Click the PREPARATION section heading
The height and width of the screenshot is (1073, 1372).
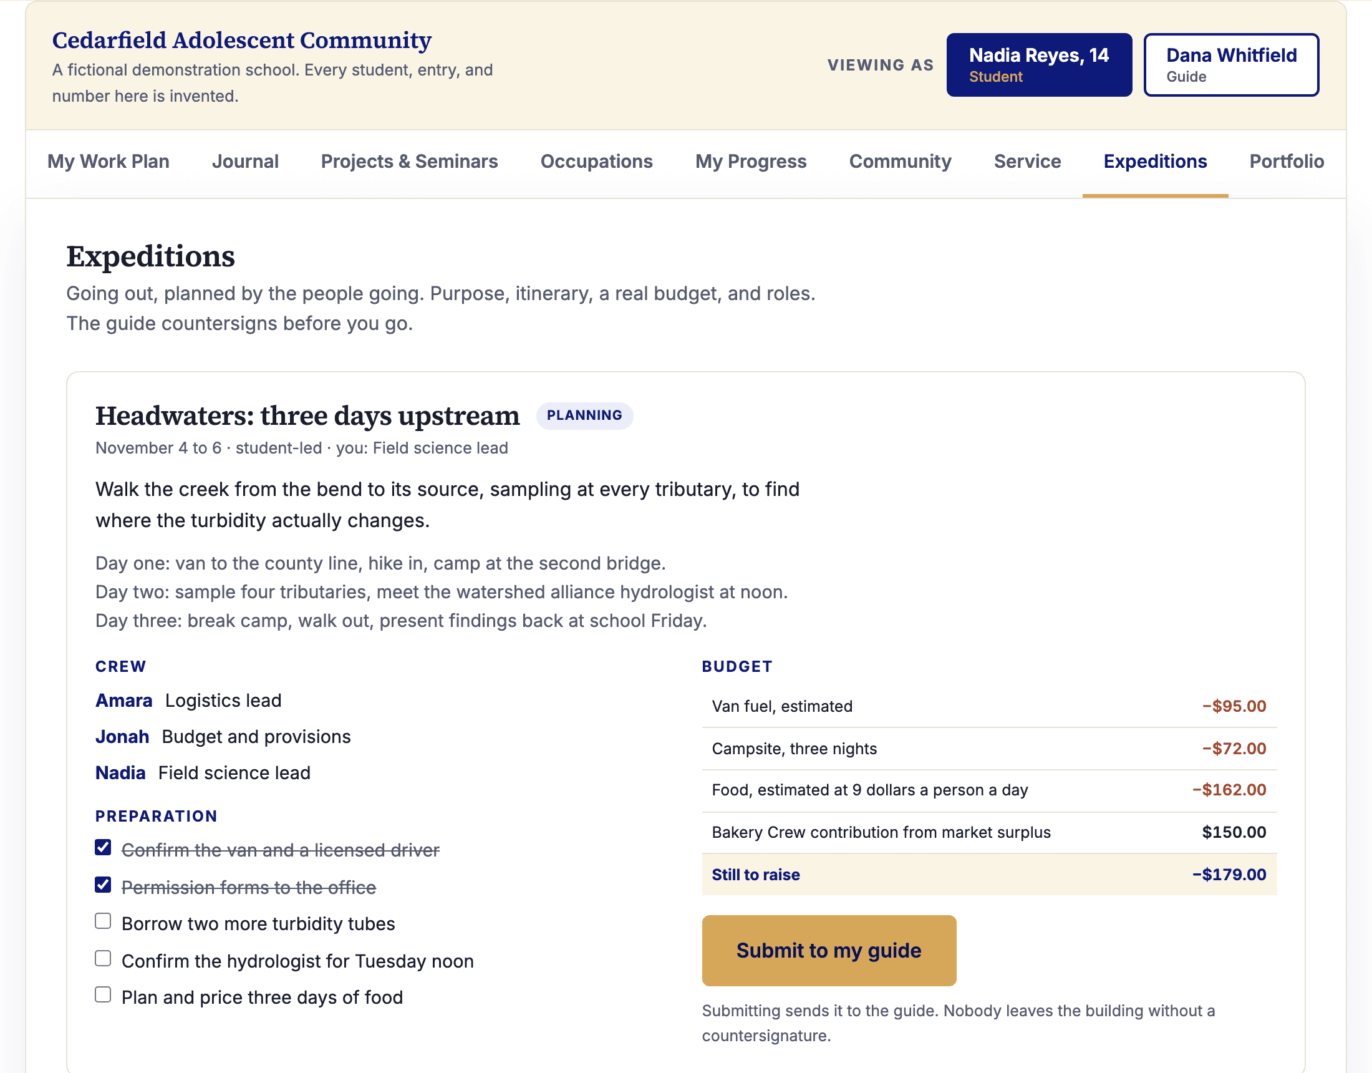(157, 816)
